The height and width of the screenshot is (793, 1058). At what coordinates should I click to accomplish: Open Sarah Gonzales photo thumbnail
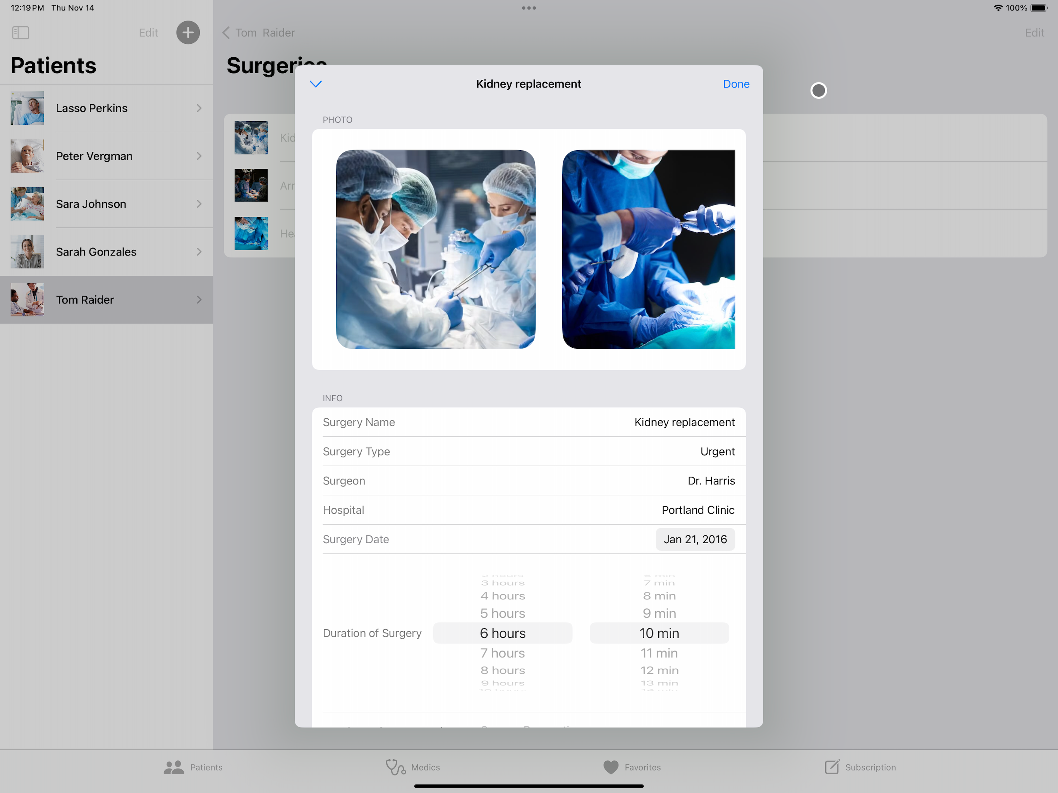tap(27, 252)
